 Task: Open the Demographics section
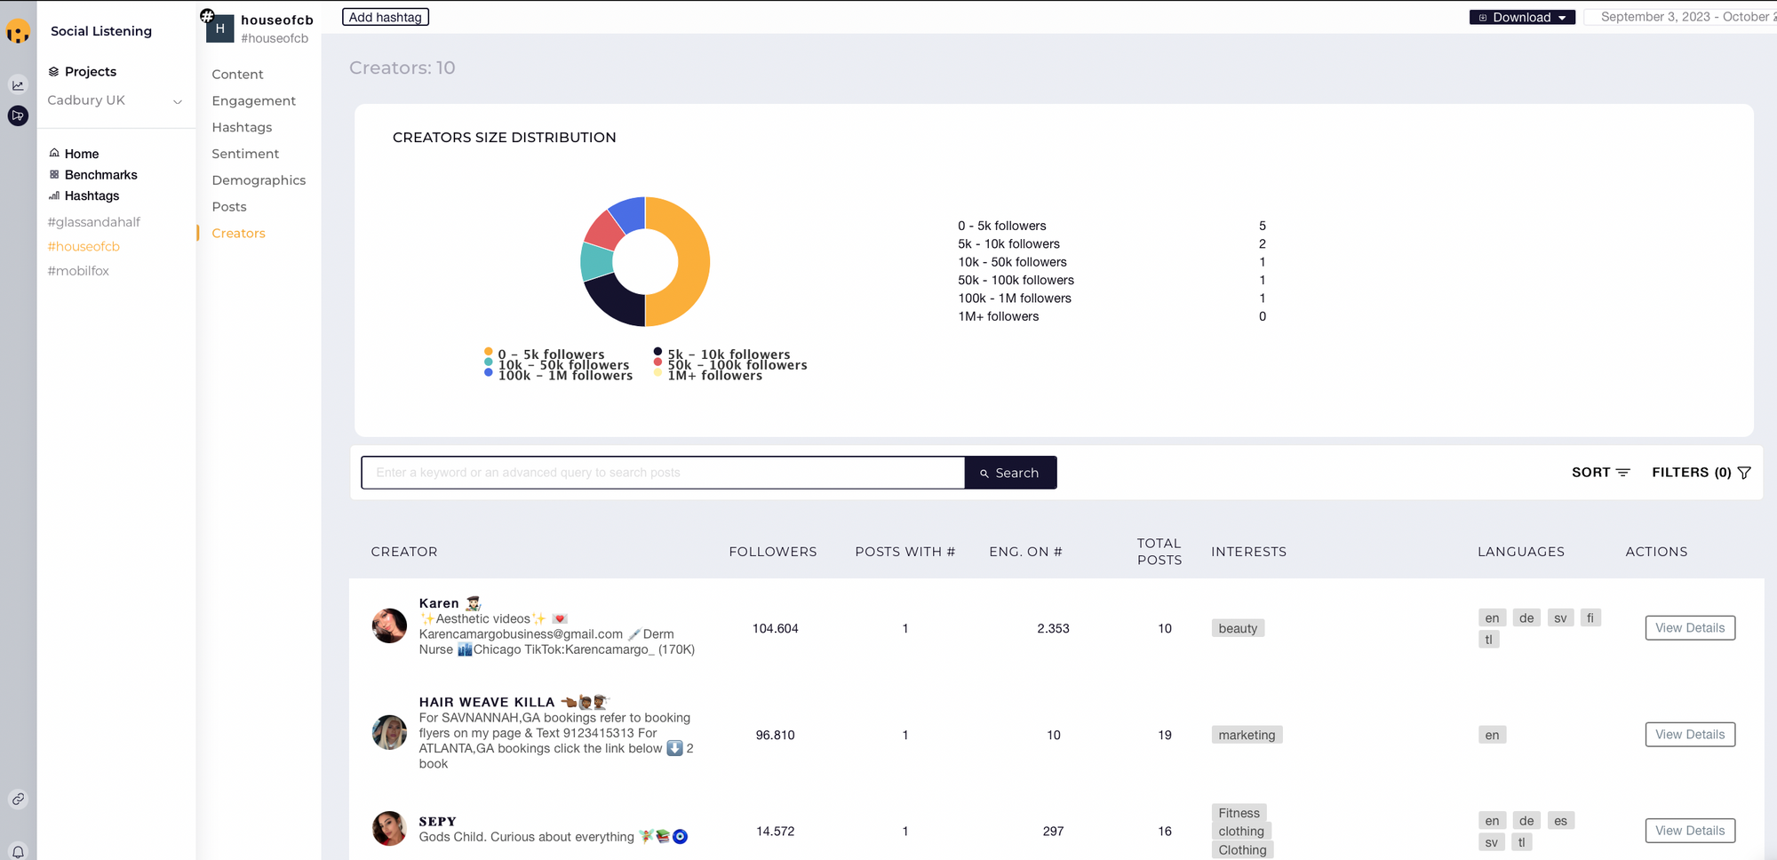point(259,180)
